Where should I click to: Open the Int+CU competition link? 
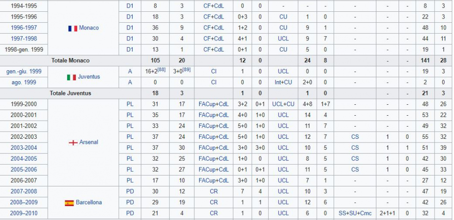(x=283, y=83)
